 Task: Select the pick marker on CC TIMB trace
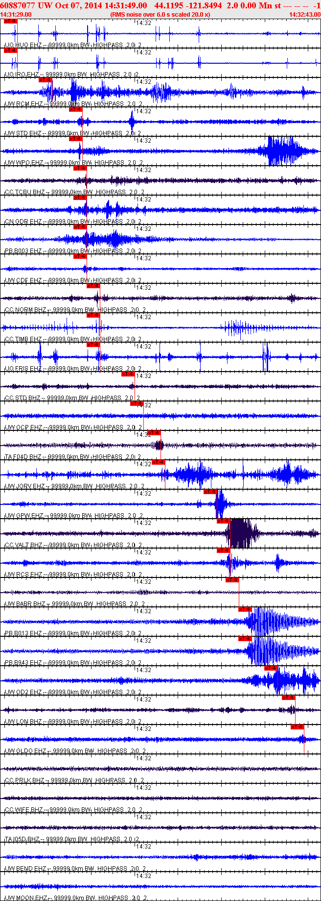pos(93,315)
